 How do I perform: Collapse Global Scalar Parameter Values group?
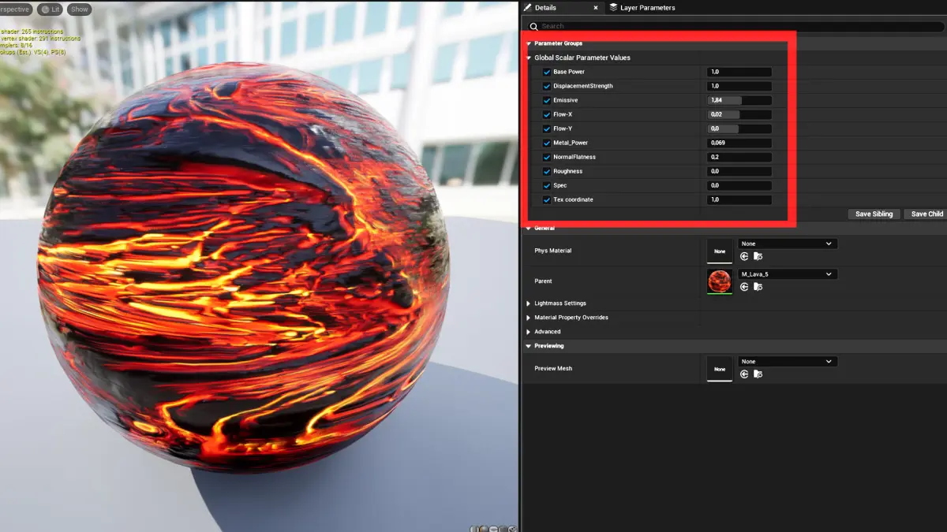coord(529,58)
